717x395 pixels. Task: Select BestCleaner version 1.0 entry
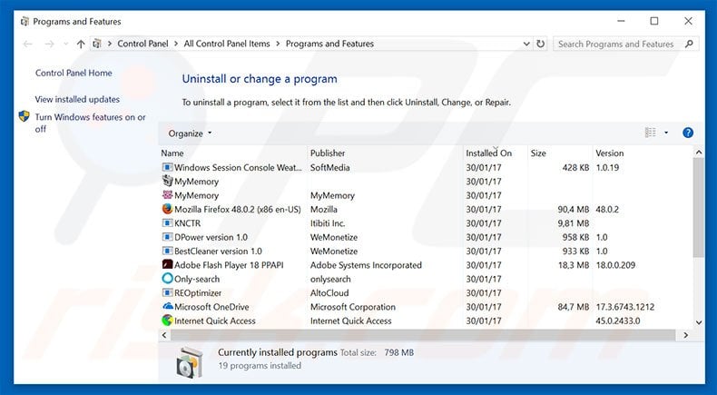pos(218,252)
